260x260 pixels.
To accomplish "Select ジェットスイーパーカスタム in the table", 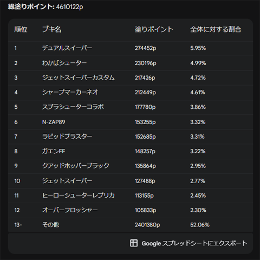I will coord(79,77).
